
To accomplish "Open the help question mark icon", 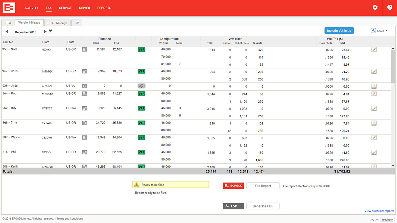I will point(390,7).
